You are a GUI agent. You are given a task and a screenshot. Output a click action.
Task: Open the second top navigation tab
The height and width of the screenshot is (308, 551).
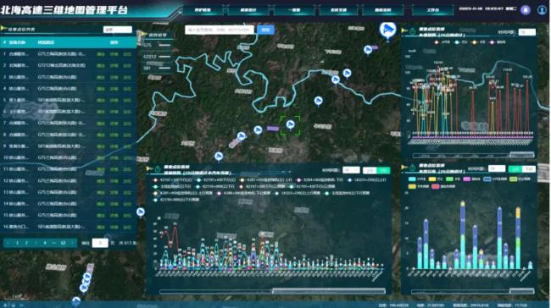coord(248,10)
